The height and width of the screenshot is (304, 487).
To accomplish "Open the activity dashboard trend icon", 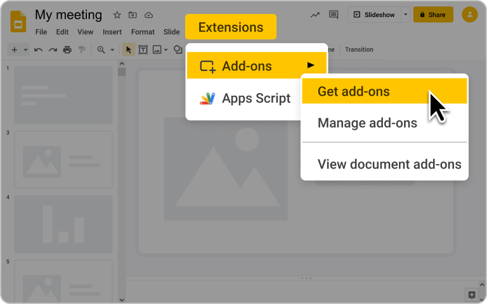I will (x=315, y=15).
